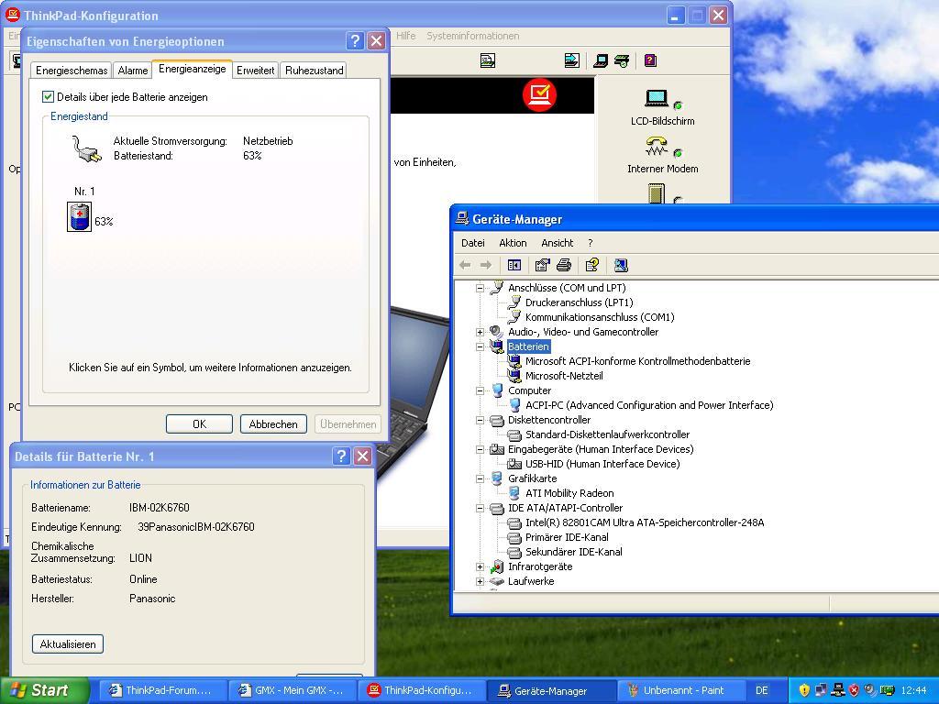Collapse the Eingabegeräte (Human Interface Devices) node
Image resolution: width=939 pixels, height=704 pixels.
(x=480, y=449)
